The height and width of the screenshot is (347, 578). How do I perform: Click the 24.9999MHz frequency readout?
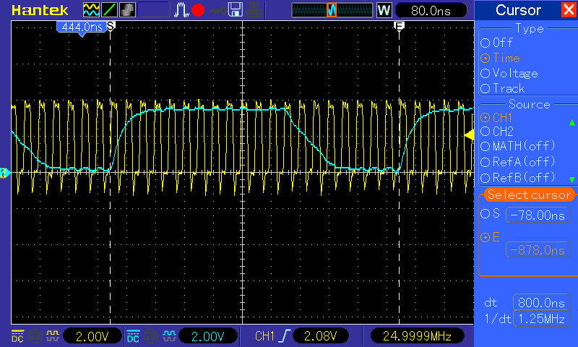tap(417, 336)
